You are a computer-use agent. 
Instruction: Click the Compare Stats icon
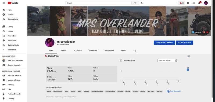click(x=121, y=60)
